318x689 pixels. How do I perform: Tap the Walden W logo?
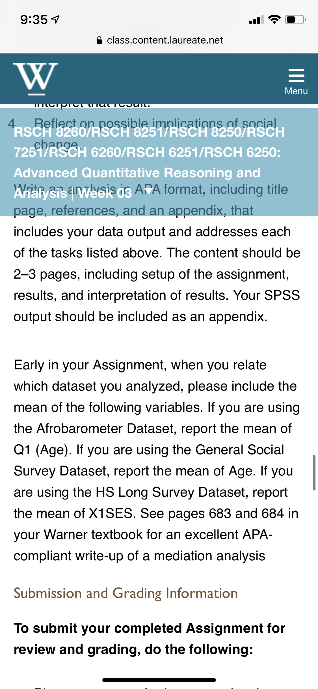pos(35,79)
